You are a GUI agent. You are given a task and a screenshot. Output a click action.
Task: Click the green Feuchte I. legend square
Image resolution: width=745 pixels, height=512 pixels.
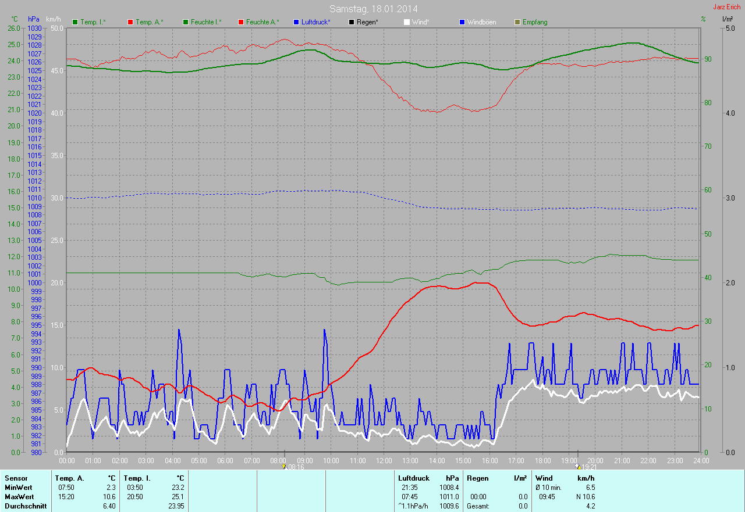click(186, 22)
